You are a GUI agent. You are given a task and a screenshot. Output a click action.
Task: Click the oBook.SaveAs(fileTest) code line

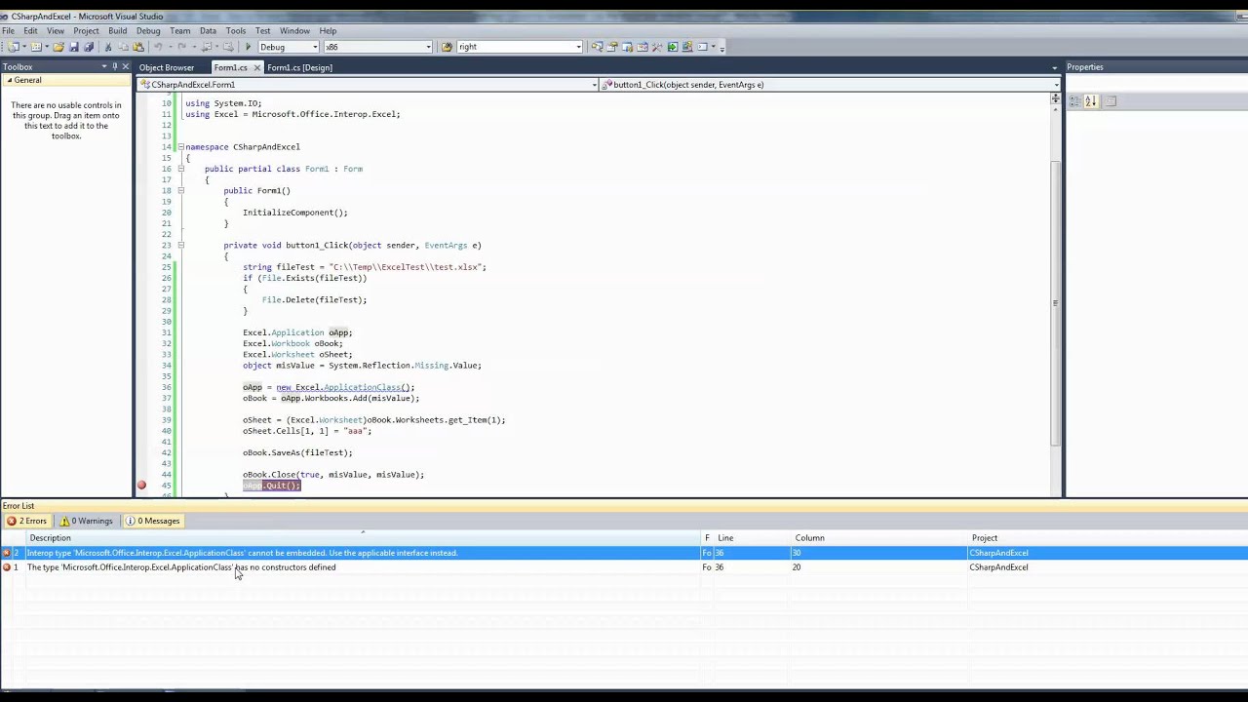tap(297, 452)
